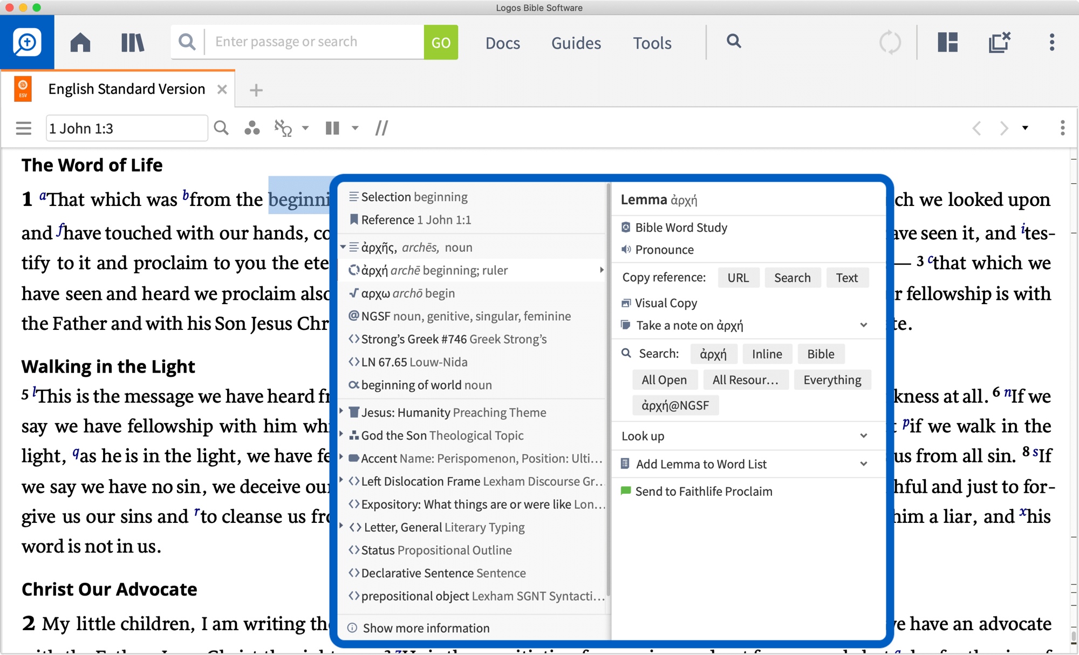1079x655 pixels.
Task: Select the beginning of world sense entry
Action: click(472, 385)
